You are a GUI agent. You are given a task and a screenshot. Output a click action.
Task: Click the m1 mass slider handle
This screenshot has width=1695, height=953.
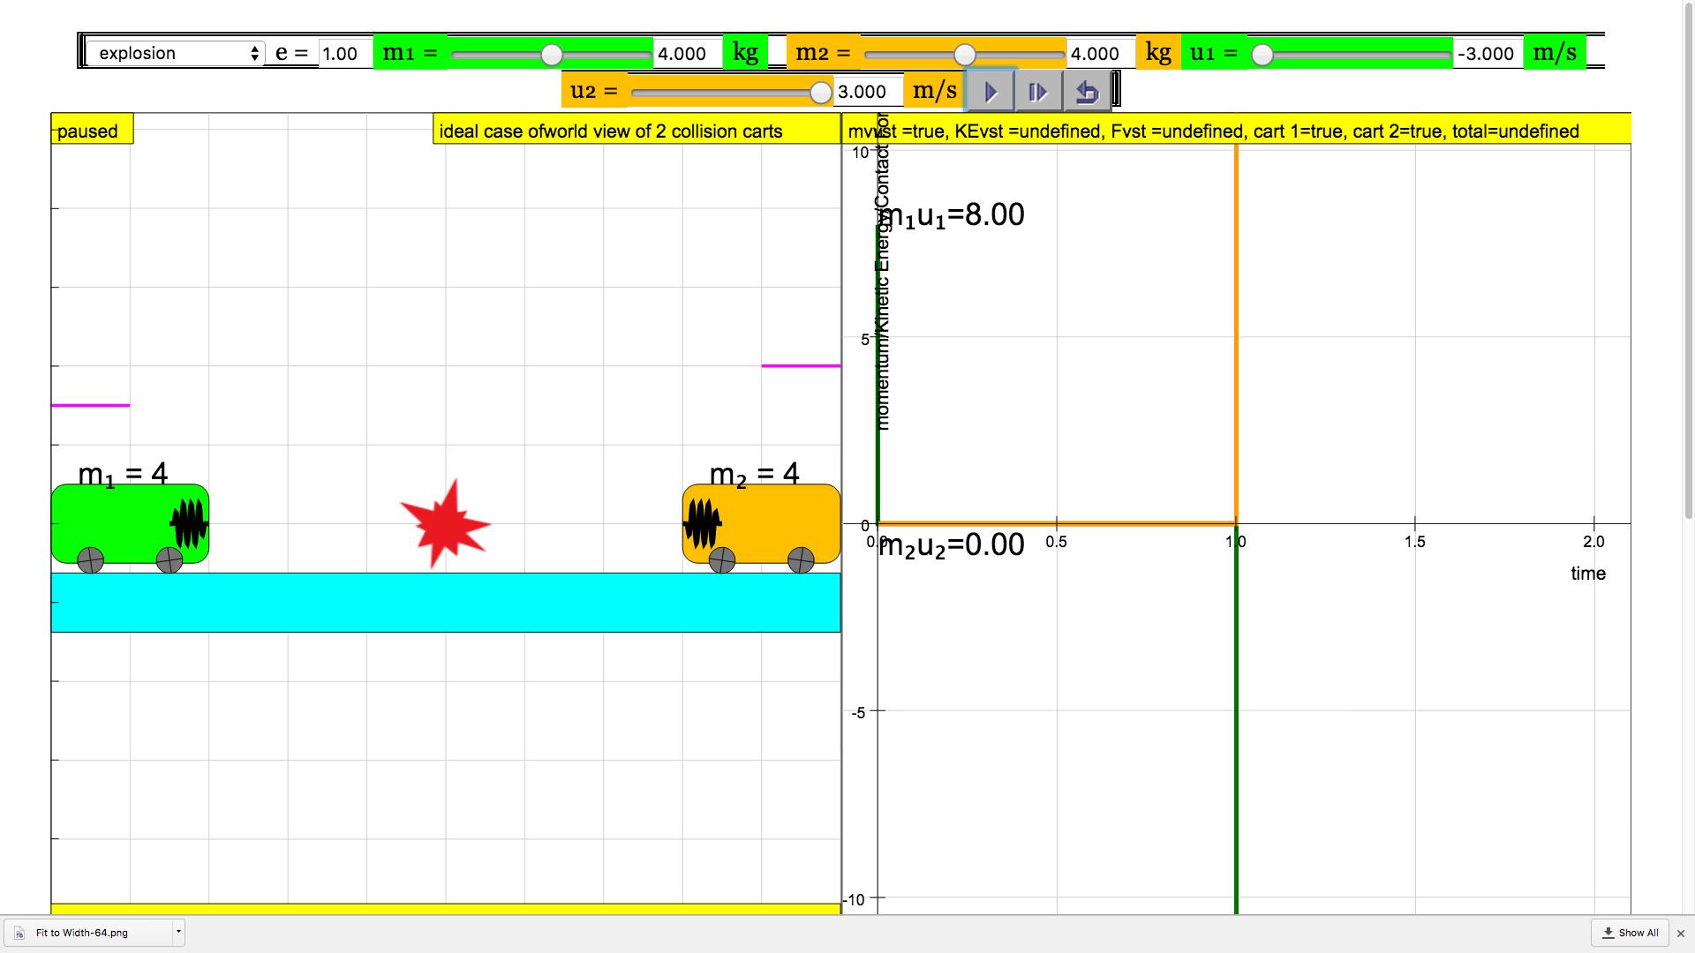pos(551,55)
